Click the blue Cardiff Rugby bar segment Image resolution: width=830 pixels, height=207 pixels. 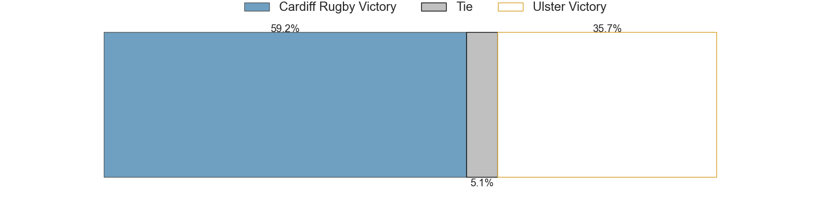pyautogui.click(x=285, y=105)
